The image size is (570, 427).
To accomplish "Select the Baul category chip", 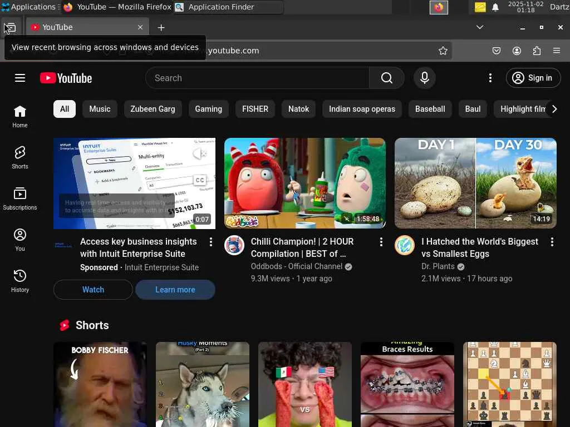I will 473,109.
